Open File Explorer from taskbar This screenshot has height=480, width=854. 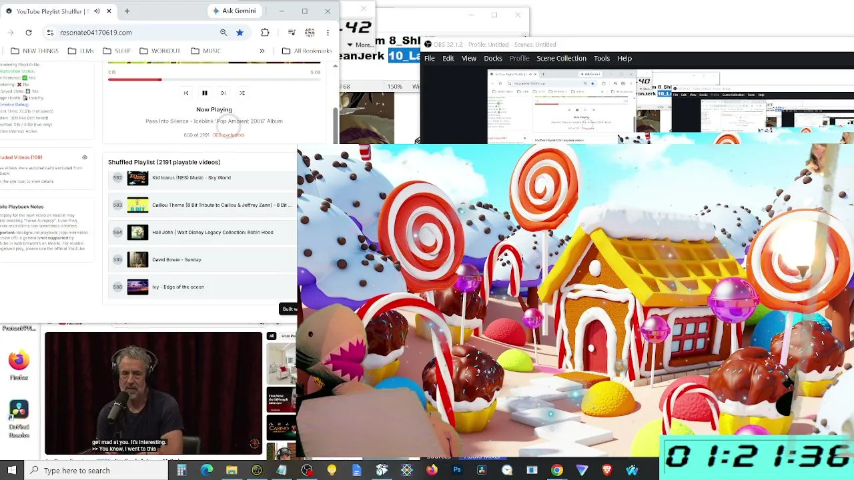pyautogui.click(x=232, y=471)
